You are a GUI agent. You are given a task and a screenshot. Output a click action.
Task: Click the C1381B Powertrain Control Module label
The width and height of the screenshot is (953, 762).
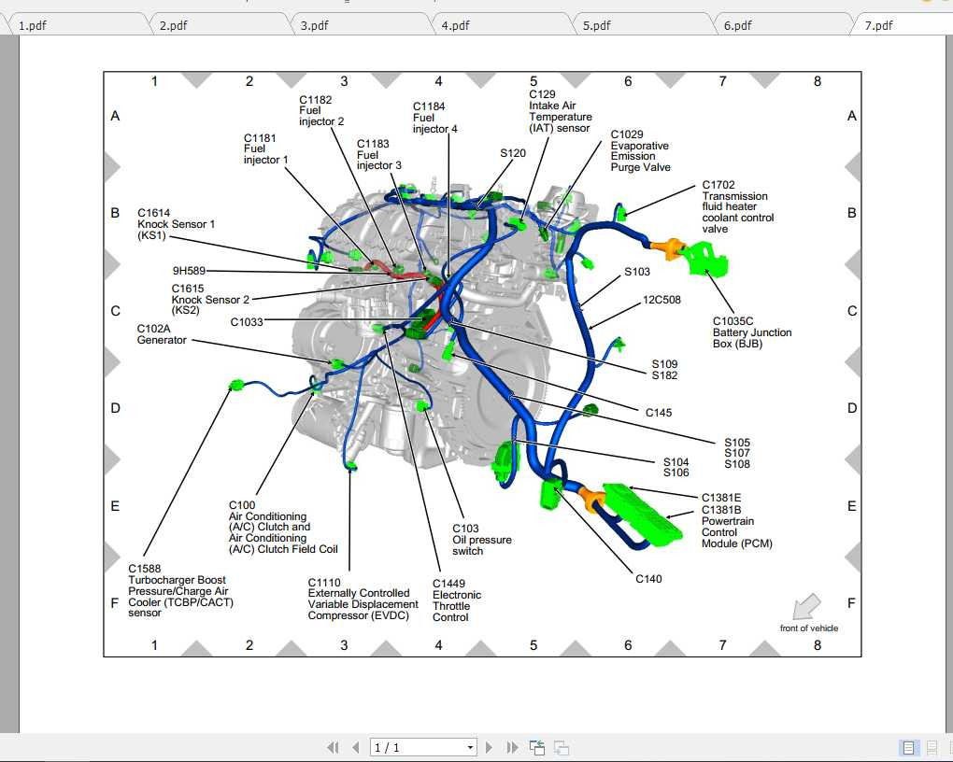[x=736, y=527]
